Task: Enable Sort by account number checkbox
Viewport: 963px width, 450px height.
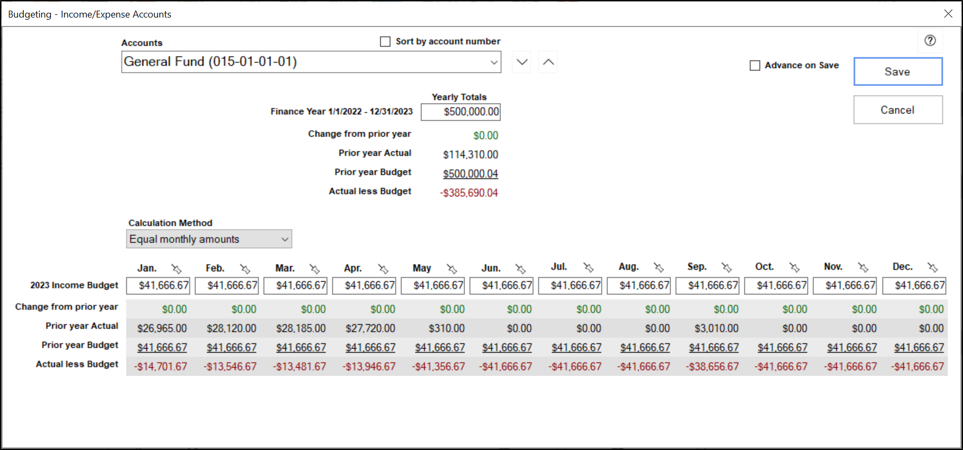Action: [385, 41]
